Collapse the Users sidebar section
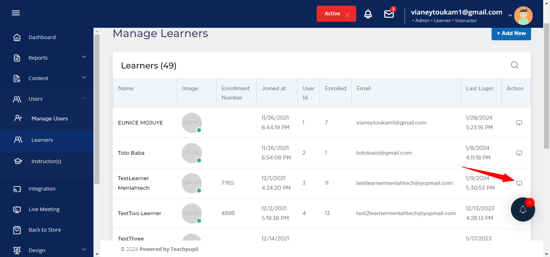 84,98
